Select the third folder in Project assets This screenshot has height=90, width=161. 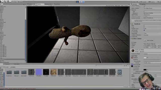tap(24, 72)
